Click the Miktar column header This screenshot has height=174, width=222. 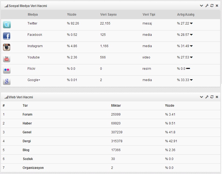pos(116,106)
